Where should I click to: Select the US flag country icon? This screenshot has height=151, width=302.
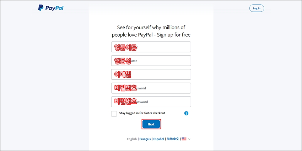tap(184, 139)
